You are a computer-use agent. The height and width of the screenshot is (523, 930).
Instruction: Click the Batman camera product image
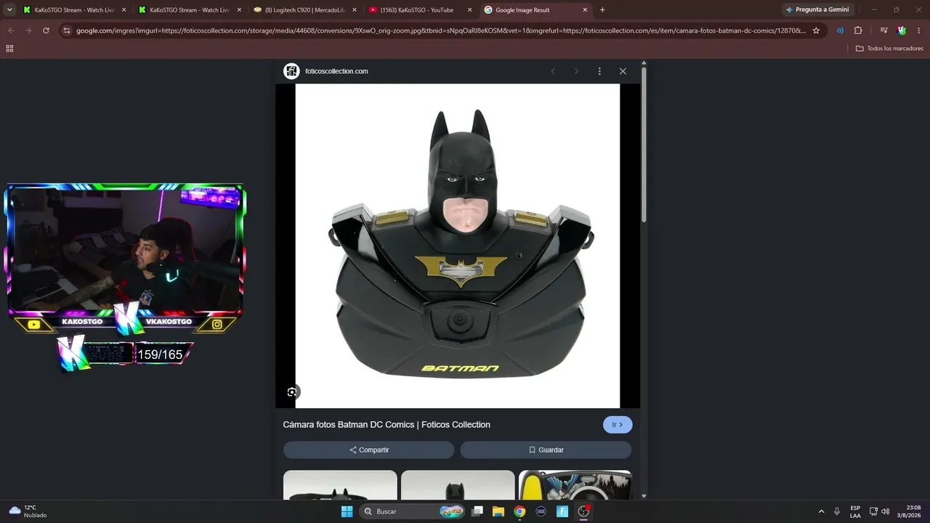458,246
